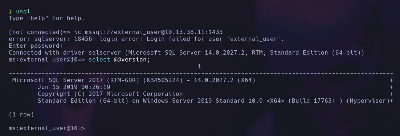Click Connected with driver sqlserver text
The width and height of the screenshot is (400, 136).
(66, 52)
